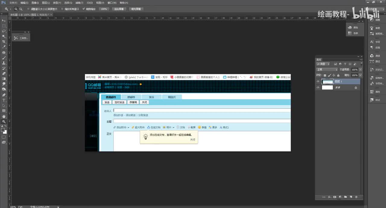Select the Horizontal Type tool
The height and width of the screenshot is (208, 386).
point(4,100)
